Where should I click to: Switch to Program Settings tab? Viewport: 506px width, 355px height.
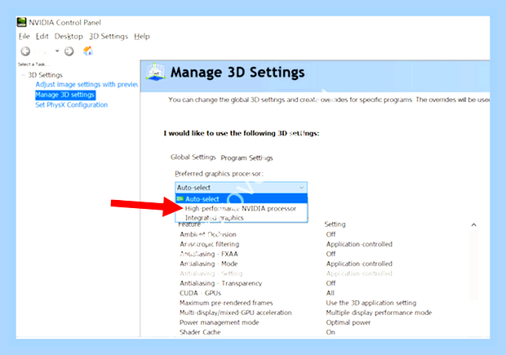[246, 158]
